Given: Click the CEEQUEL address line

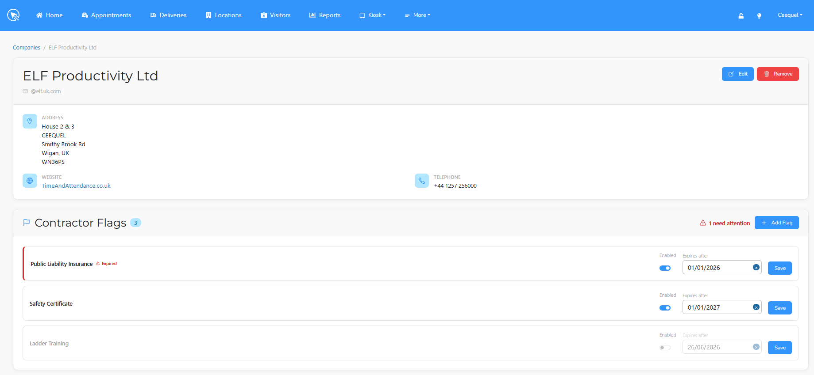Looking at the screenshot, I should 54,136.
